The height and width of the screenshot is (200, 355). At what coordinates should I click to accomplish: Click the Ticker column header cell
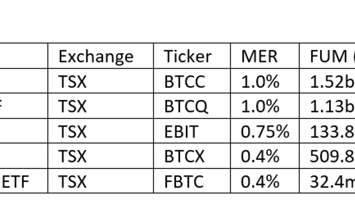[192, 56]
